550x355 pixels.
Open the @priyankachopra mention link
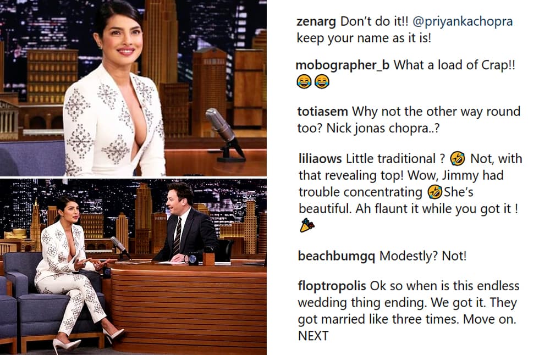(463, 22)
